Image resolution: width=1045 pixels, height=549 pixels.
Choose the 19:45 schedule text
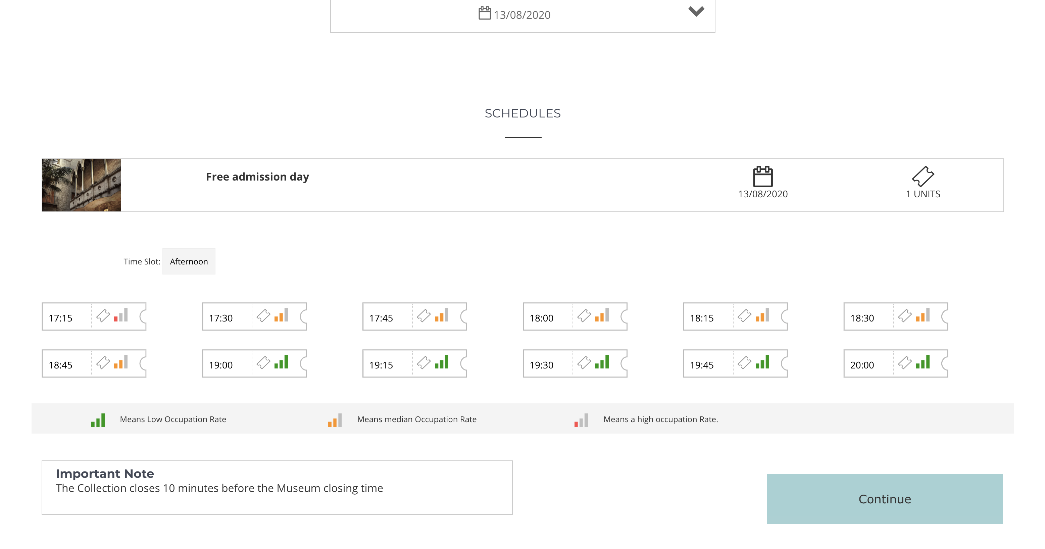pyautogui.click(x=702, y=365)
